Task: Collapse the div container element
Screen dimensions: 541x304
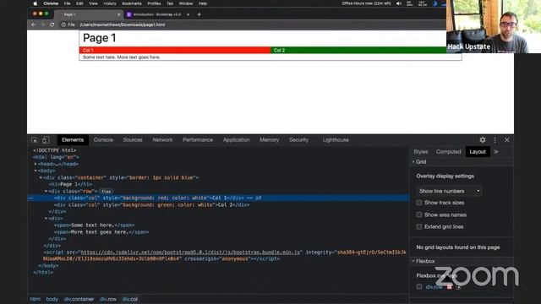Action: pos(41,177)
